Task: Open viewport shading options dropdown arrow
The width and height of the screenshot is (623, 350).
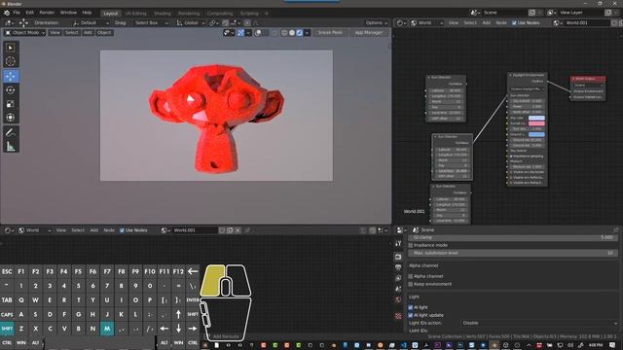Action: (x=308, y=33)
